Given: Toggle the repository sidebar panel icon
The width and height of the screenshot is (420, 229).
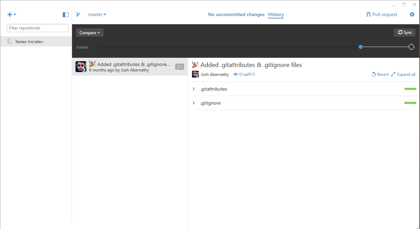Looking at the screenshot, I should (x=65, y=15).
